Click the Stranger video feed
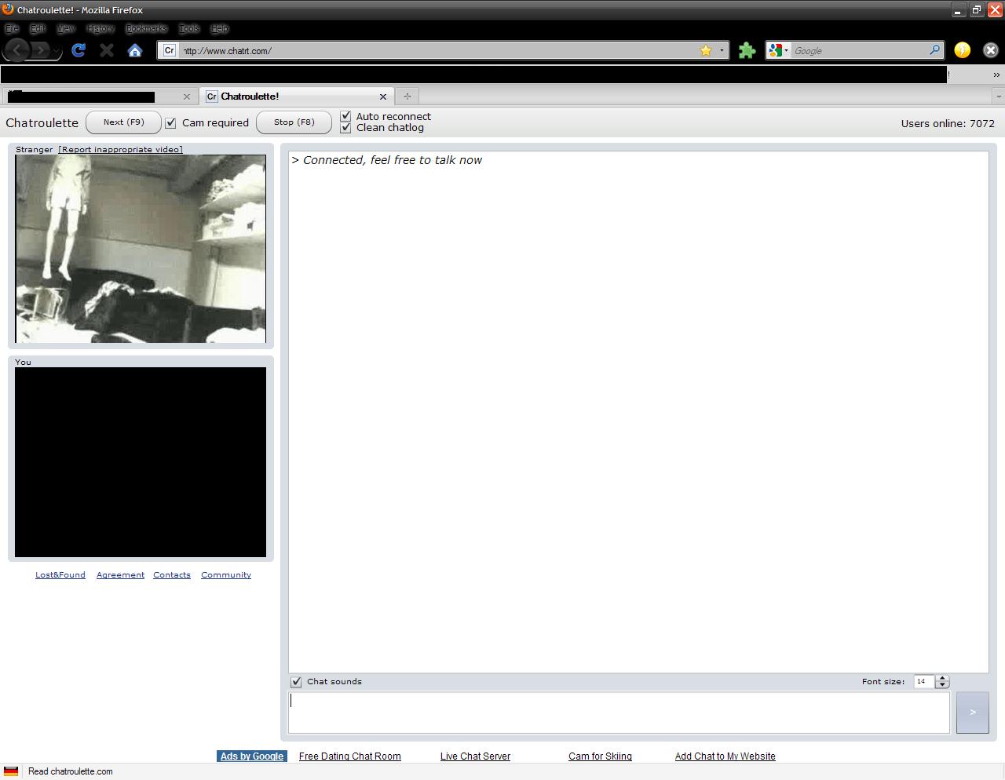This screenshot has width=1005, height=780. [141, 249]
